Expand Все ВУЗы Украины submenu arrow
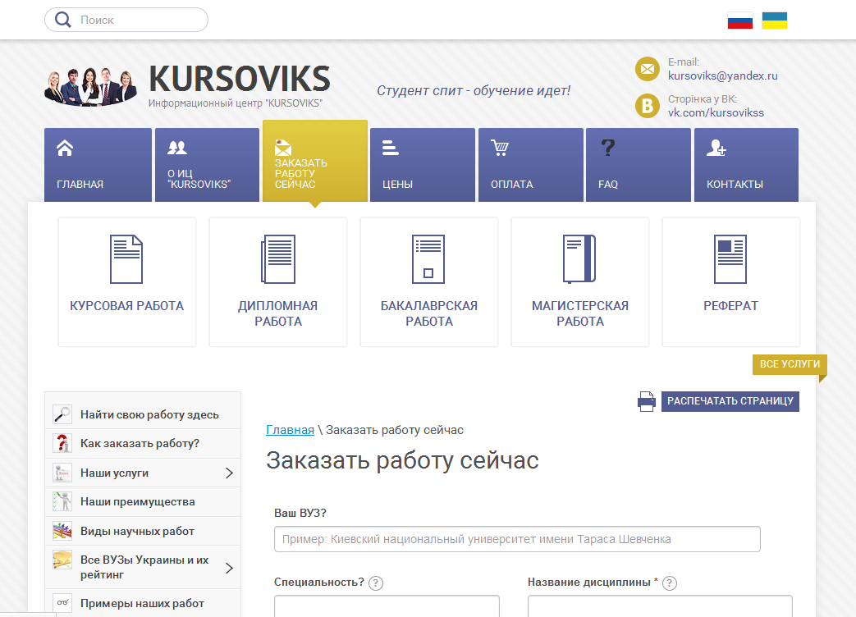Screen dimensions: 856x617 click(x=229, y=568)
